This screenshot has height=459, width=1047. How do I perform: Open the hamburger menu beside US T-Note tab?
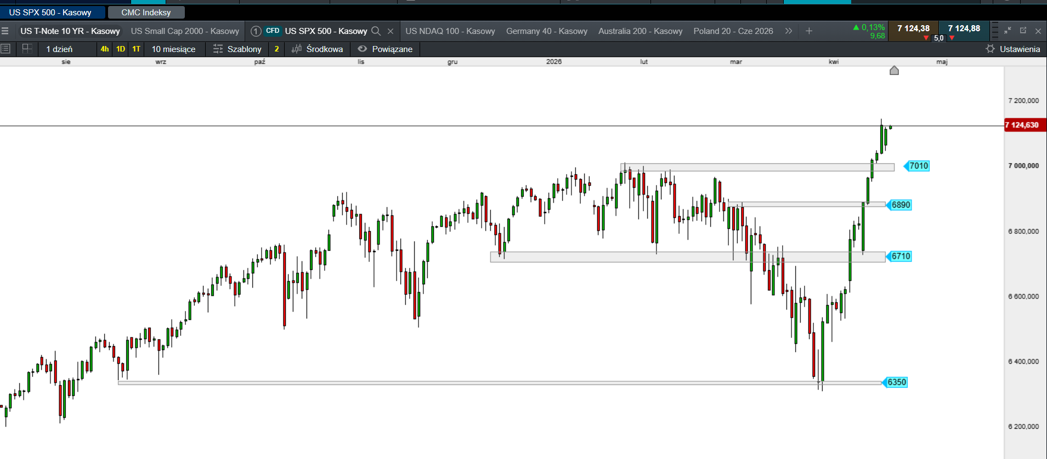click(5, 31)
